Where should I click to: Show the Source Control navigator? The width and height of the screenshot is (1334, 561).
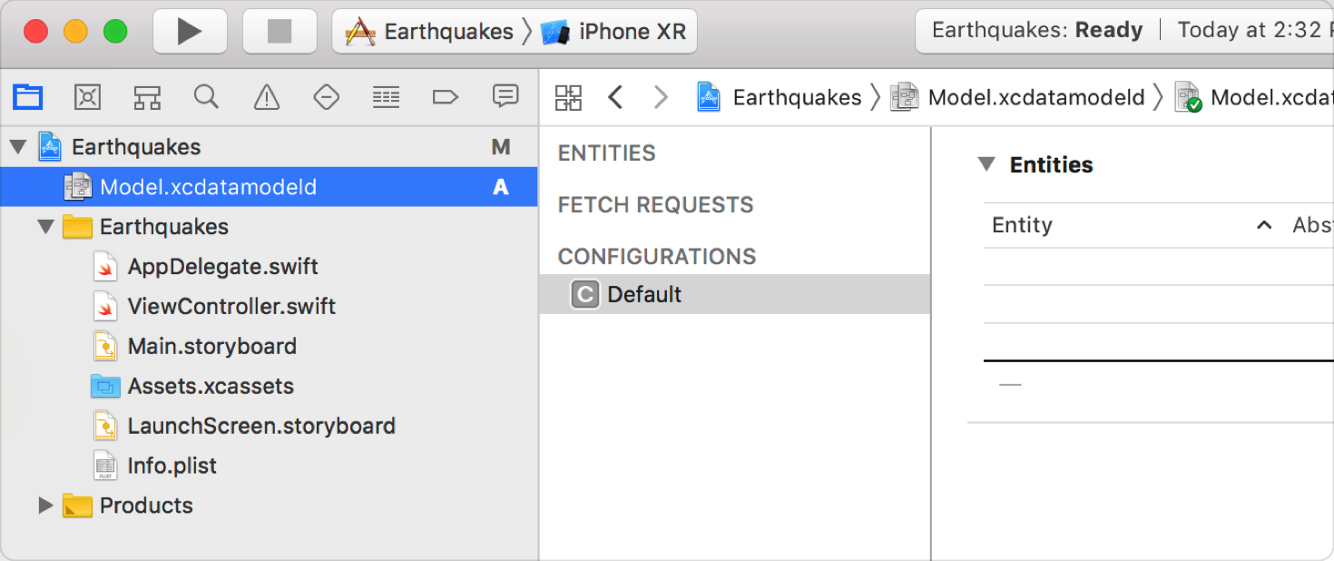tap(87, 96)
